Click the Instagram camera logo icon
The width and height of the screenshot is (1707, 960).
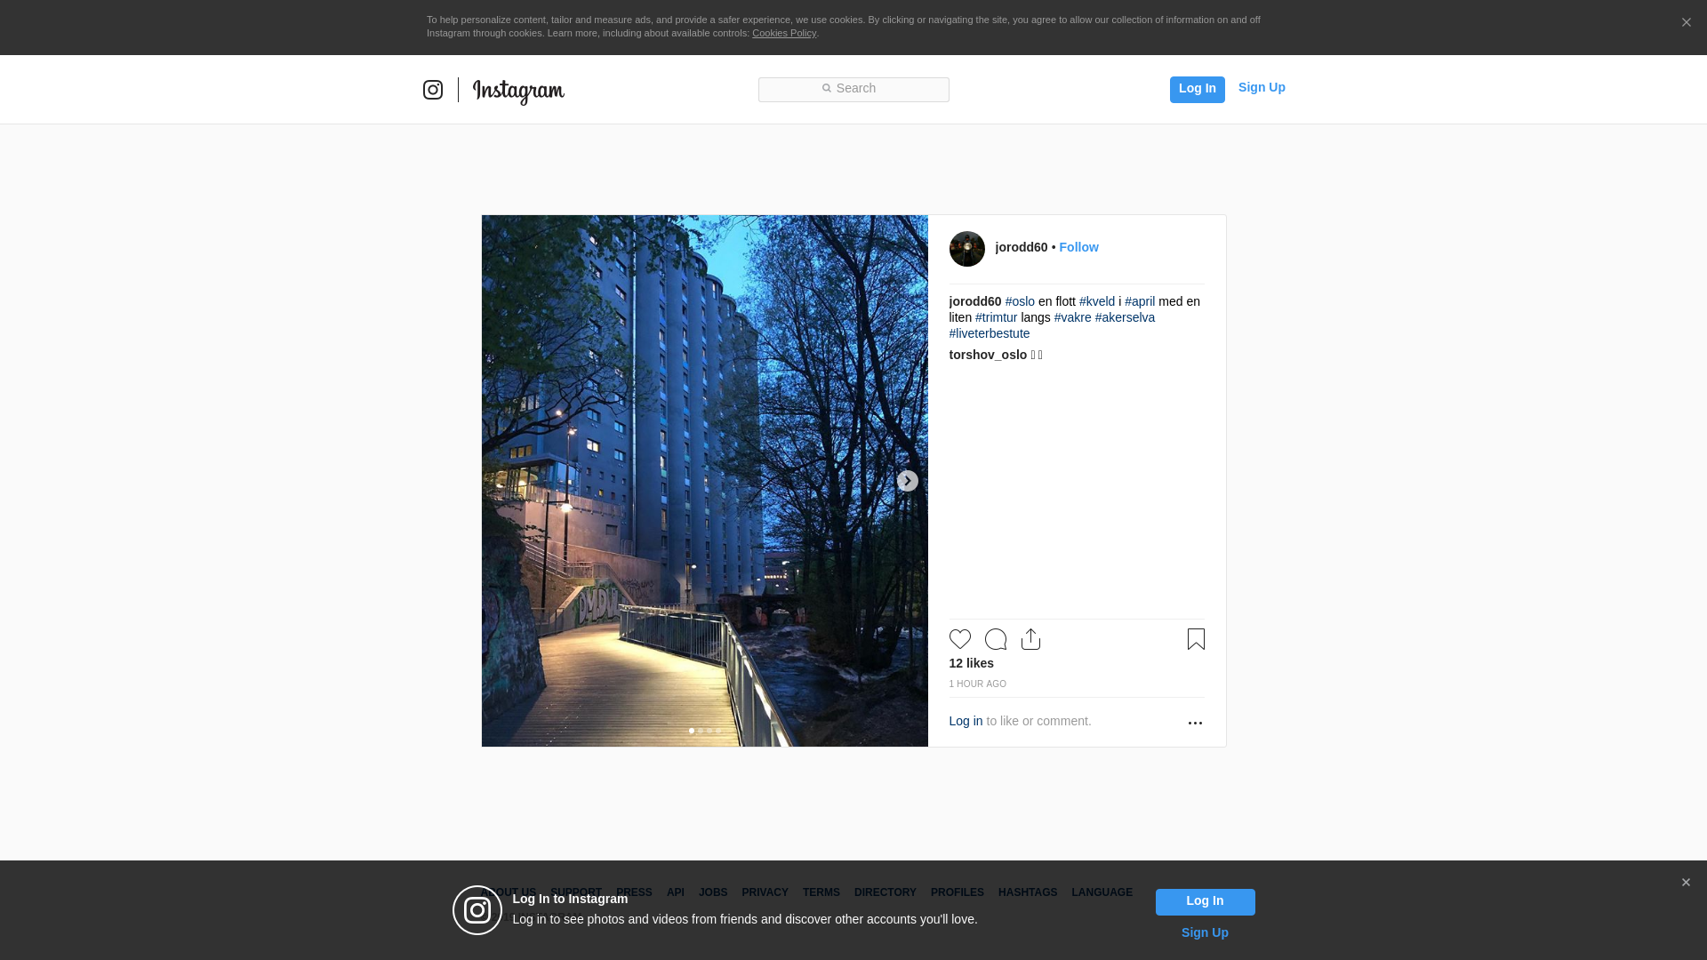pos(433,90)
